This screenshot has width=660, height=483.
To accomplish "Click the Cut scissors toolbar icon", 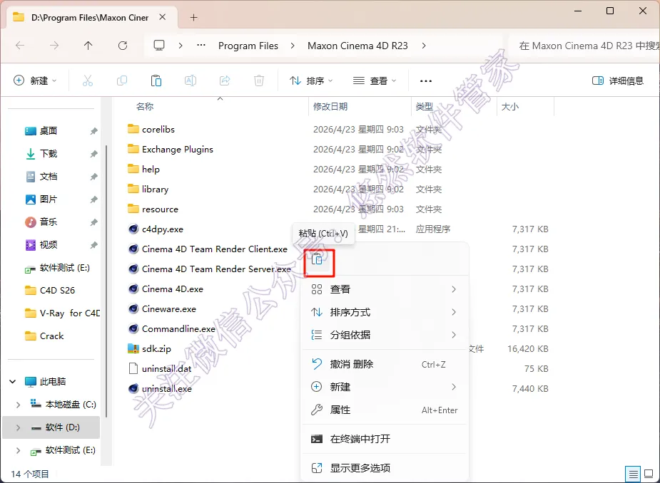I will tap(88, 80).
